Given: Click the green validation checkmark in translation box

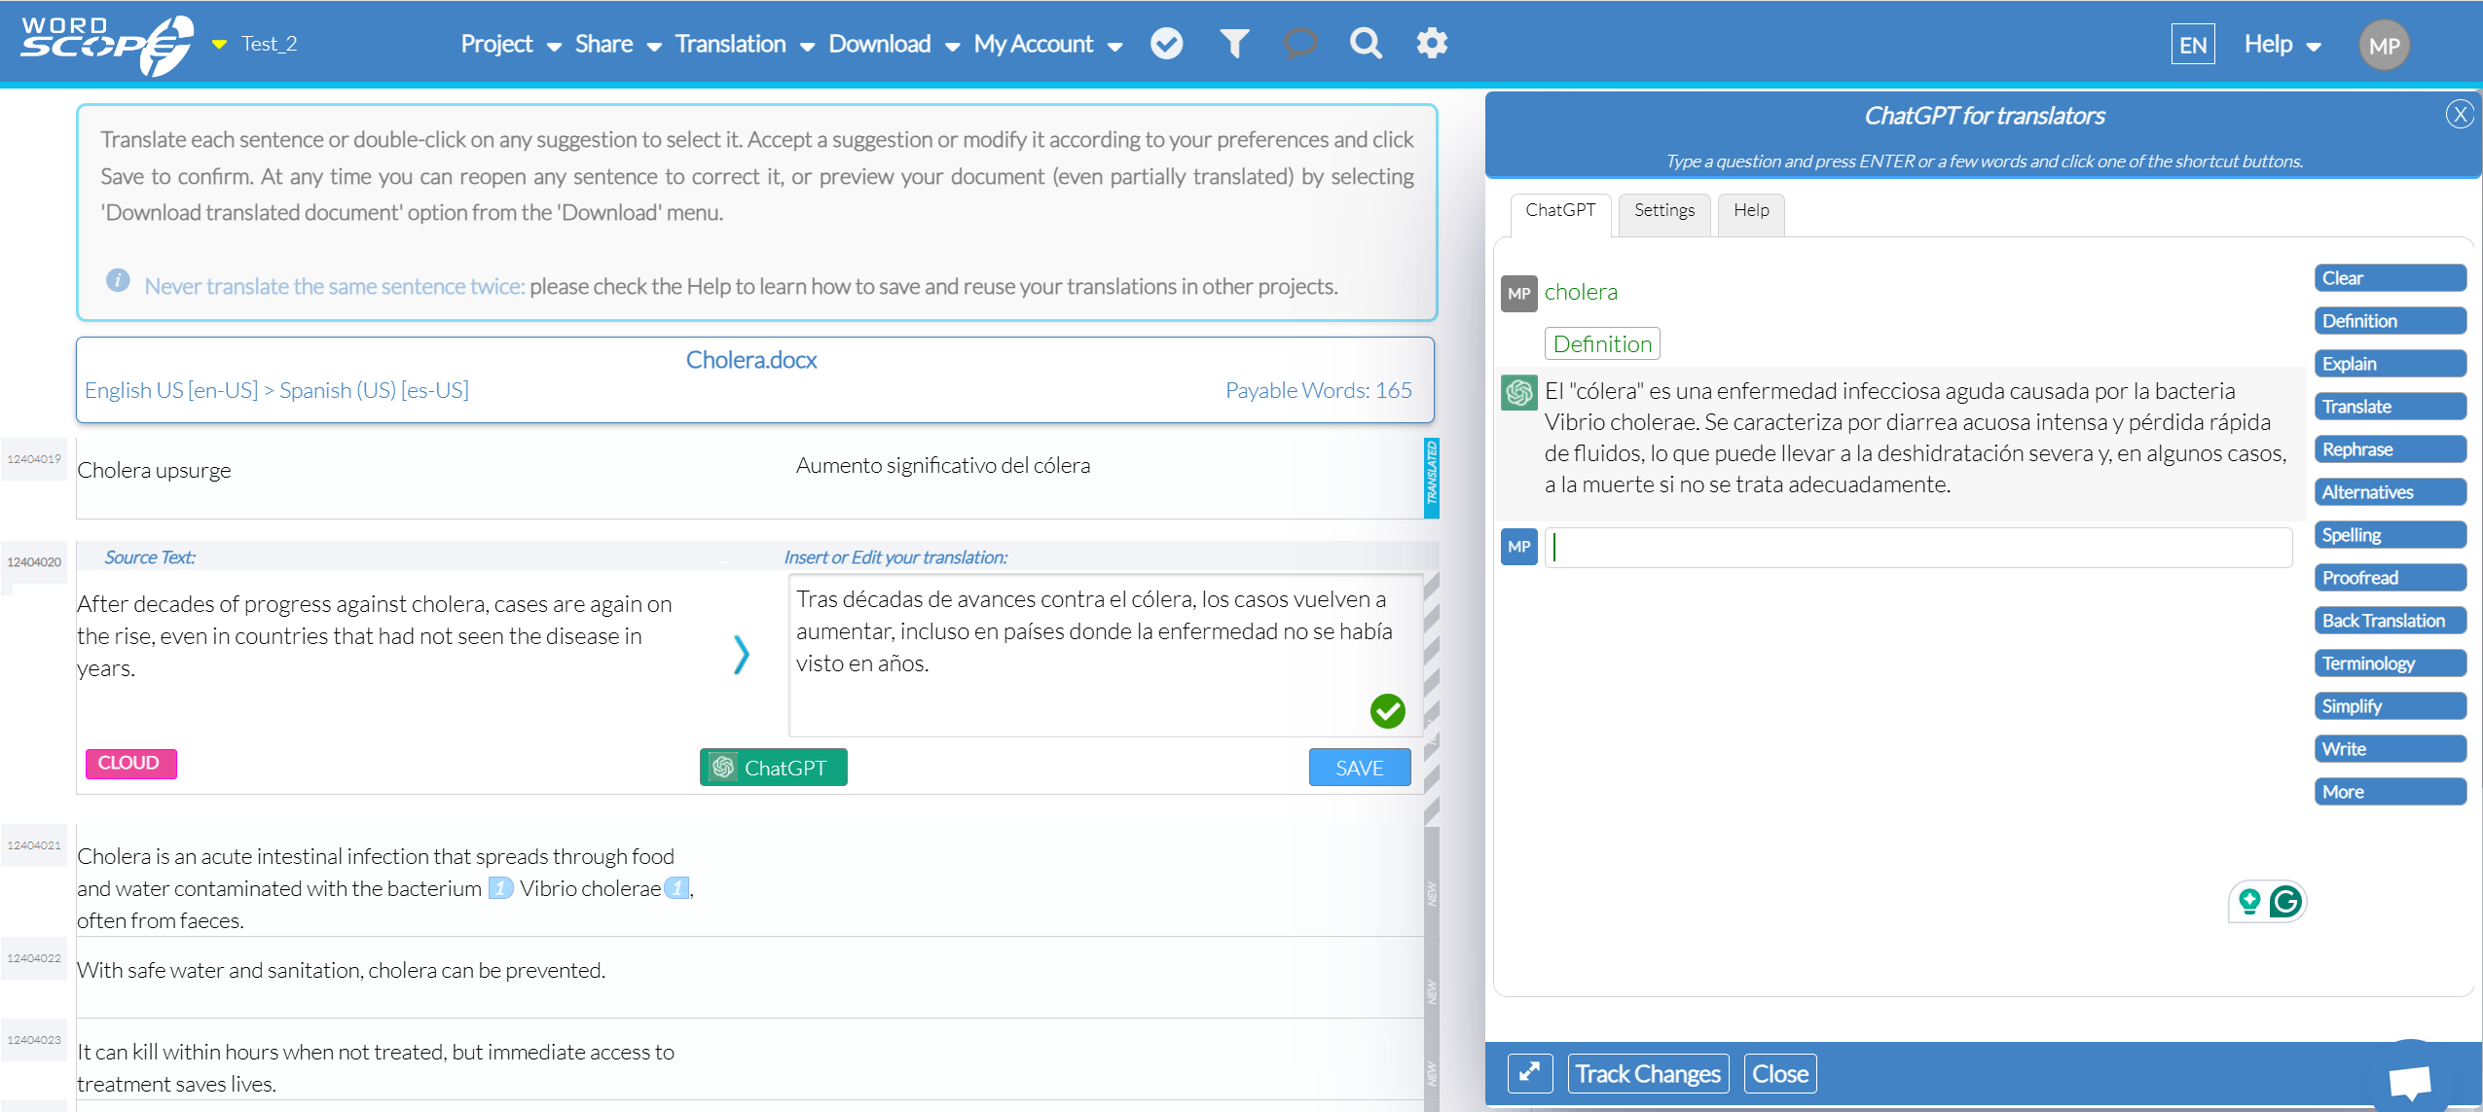Looking at the screenshot, I should 1387,711.
